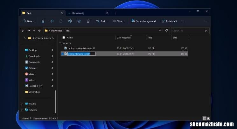The width and height of the screenshot is (237, 129).
Task: Click Test in the address breadcrumb
Action: (67, 31)
